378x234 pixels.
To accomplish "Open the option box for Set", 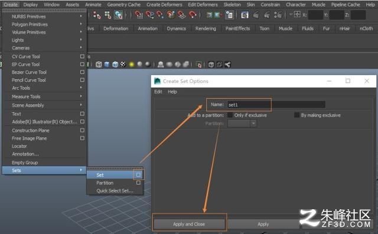I will click(138, 175).
